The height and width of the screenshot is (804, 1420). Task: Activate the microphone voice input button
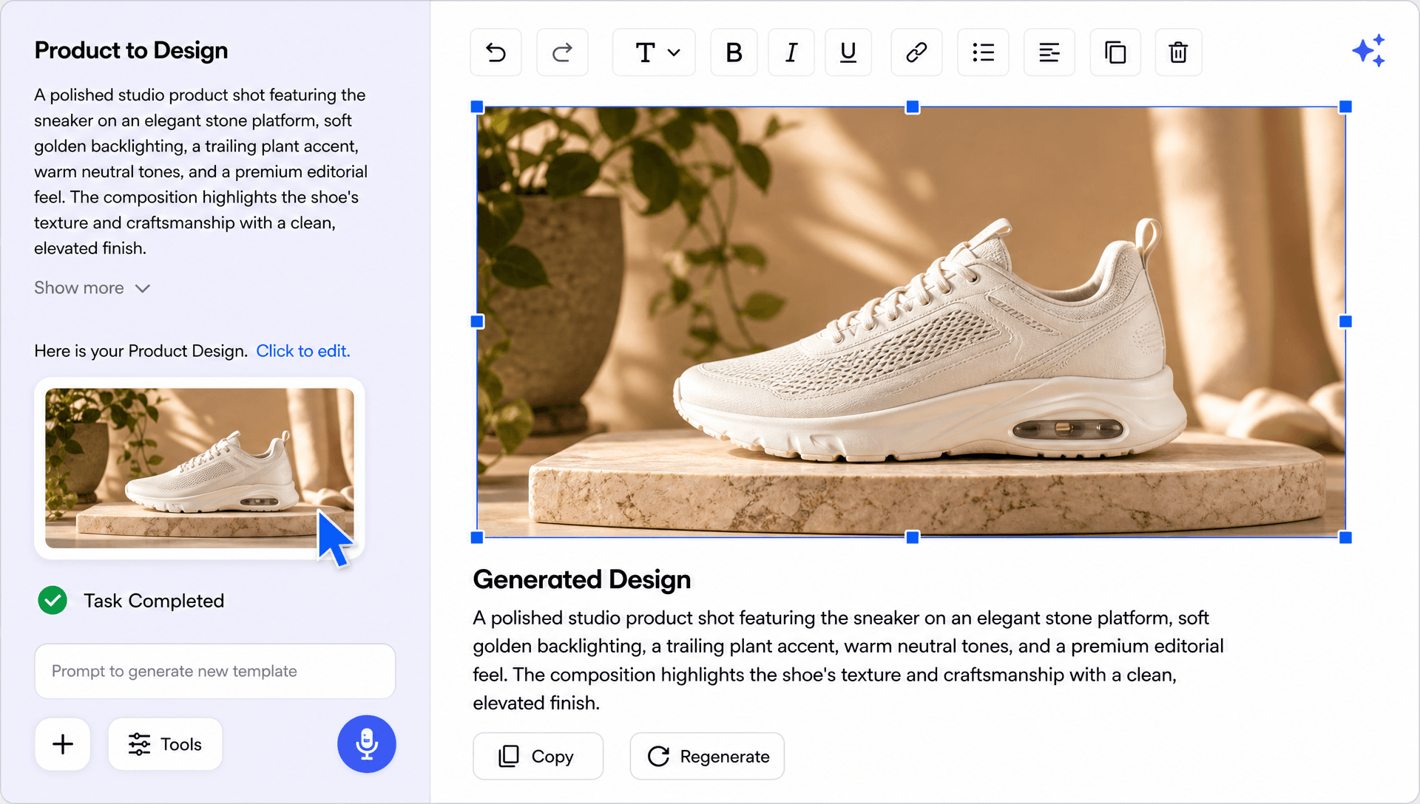[367, 744]
